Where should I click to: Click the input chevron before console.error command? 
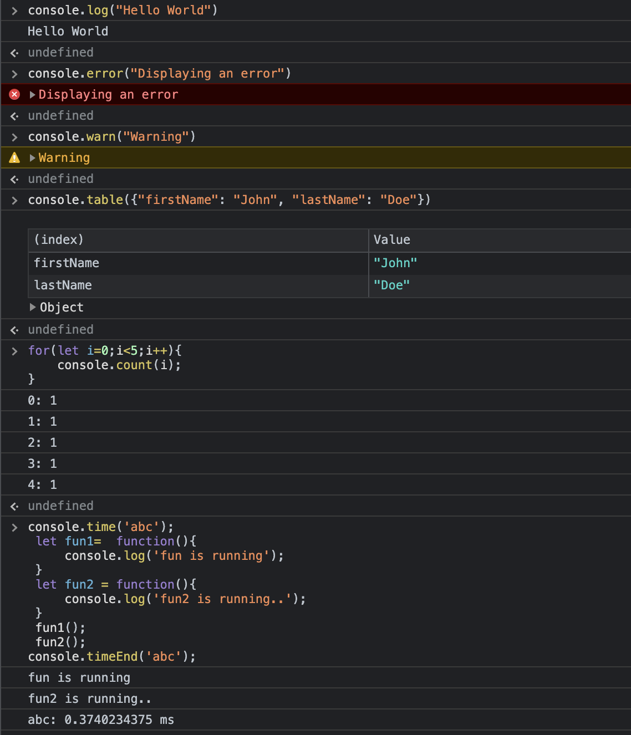[x=14, y=74]
